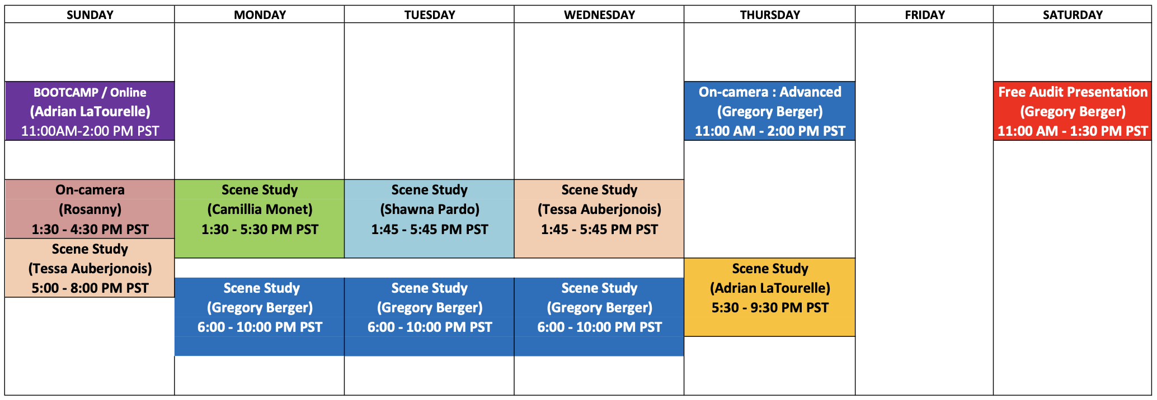
Task: Select Wednesday Scene Study with Tessa Auberjonois
Action: [599, 219]
